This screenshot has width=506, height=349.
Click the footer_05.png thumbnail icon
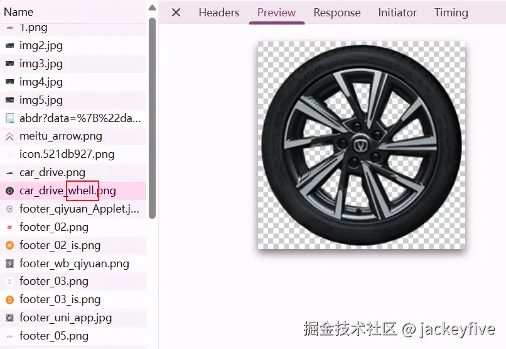(9, 336)
